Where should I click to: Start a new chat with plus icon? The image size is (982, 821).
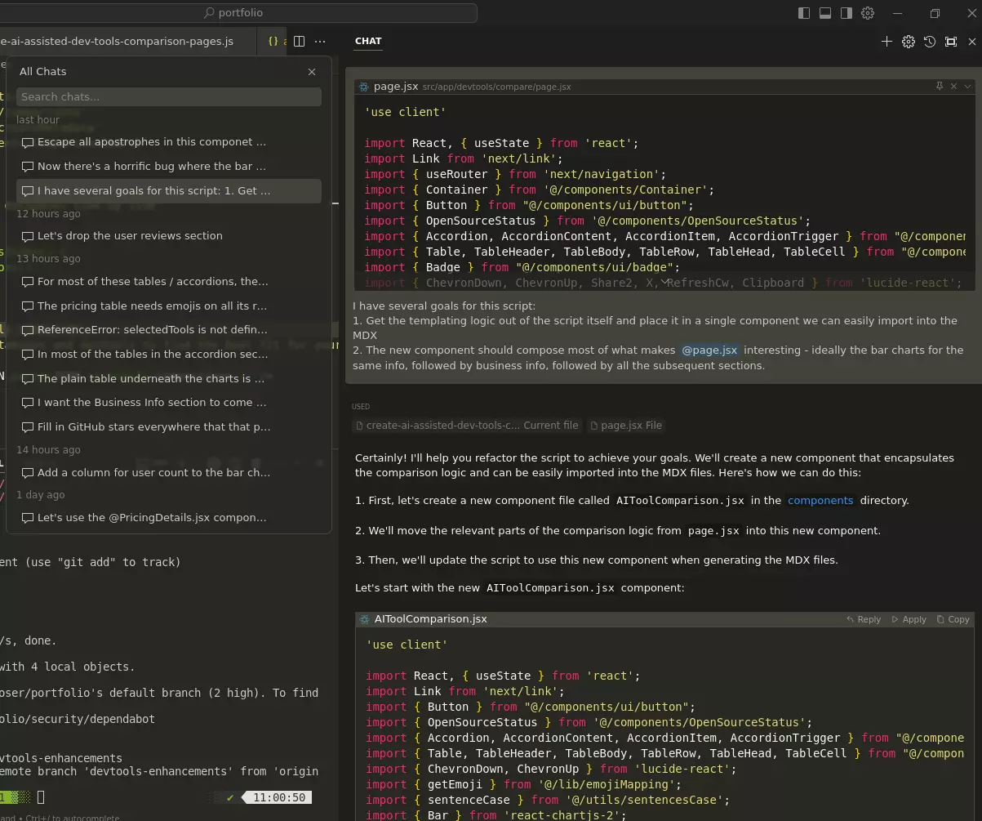[886, 42]
